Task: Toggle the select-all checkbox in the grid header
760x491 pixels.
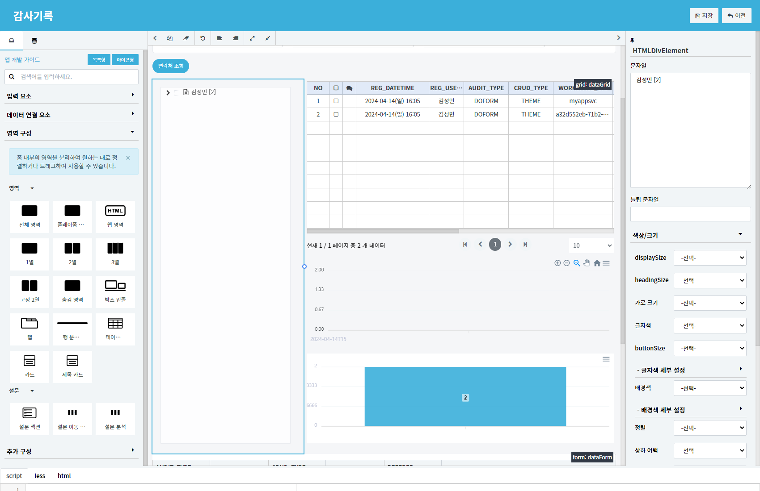Action: [336, 88]
